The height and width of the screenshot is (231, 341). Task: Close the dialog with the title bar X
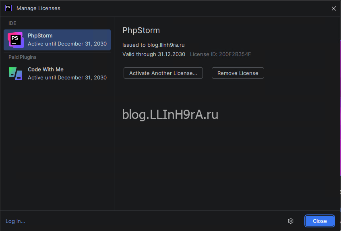point(333,8)
